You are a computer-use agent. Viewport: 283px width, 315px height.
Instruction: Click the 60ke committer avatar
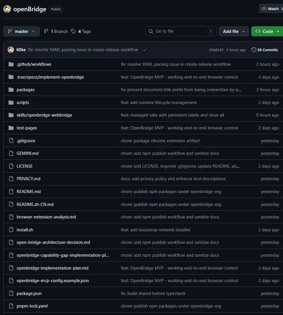pos(11,50)
